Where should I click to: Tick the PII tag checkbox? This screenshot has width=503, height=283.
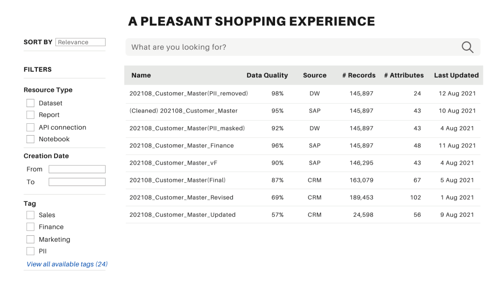pyautogui.click(x=30, y=251)
